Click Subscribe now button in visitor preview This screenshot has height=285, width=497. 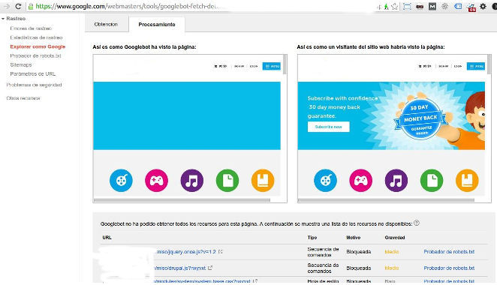328,127
